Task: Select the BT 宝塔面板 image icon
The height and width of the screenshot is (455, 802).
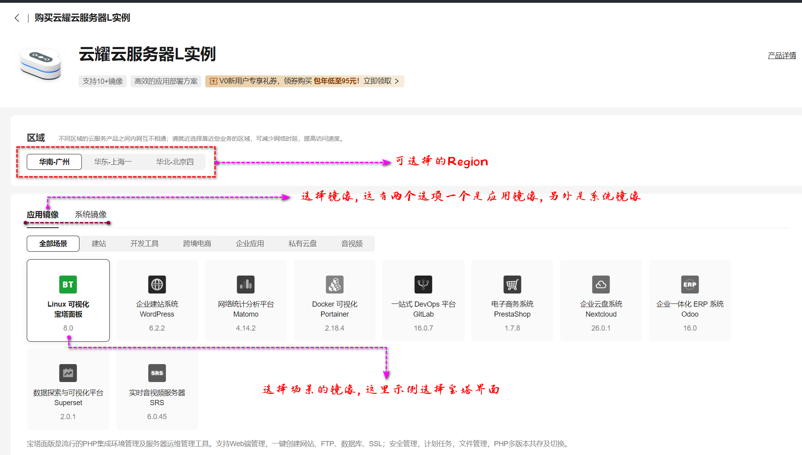Action: (68, 284)
